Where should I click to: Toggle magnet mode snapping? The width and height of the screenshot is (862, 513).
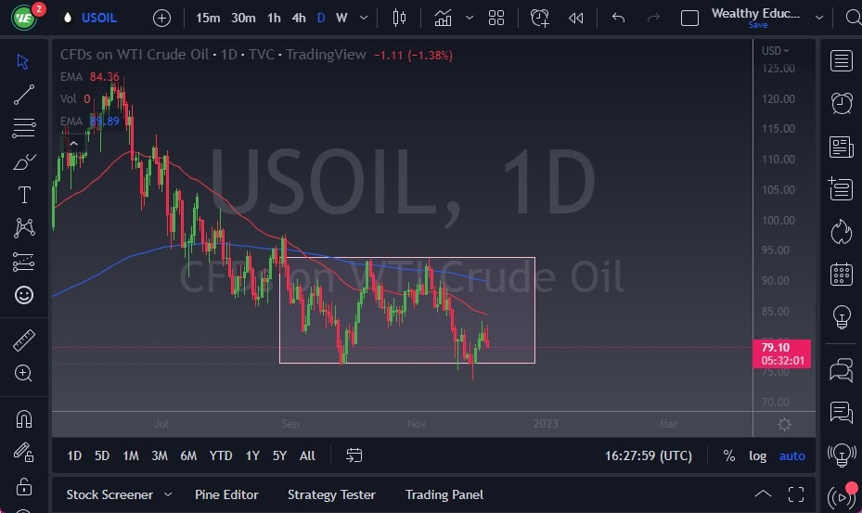pos(23,419)
